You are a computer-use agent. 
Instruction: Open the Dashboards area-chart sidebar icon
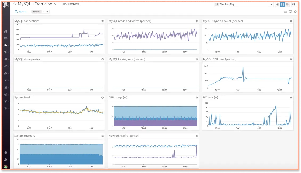click(6, 45)
